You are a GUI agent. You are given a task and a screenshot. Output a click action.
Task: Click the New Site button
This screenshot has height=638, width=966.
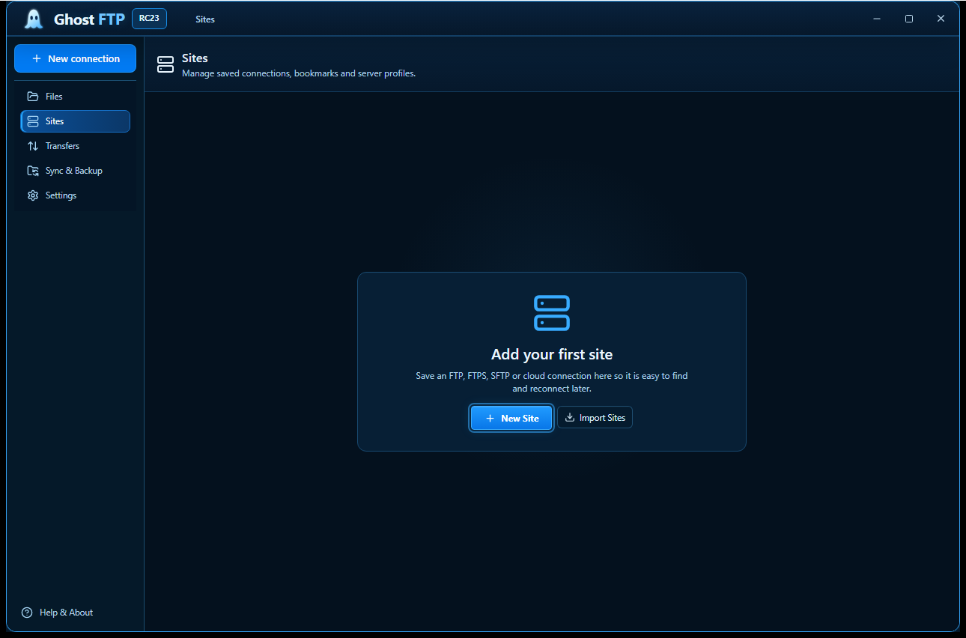coord(511,418)
